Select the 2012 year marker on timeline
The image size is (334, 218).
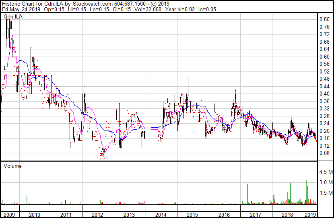coord(98,214)
